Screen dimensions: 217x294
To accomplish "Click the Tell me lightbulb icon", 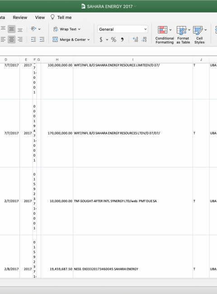I will 52,17.
